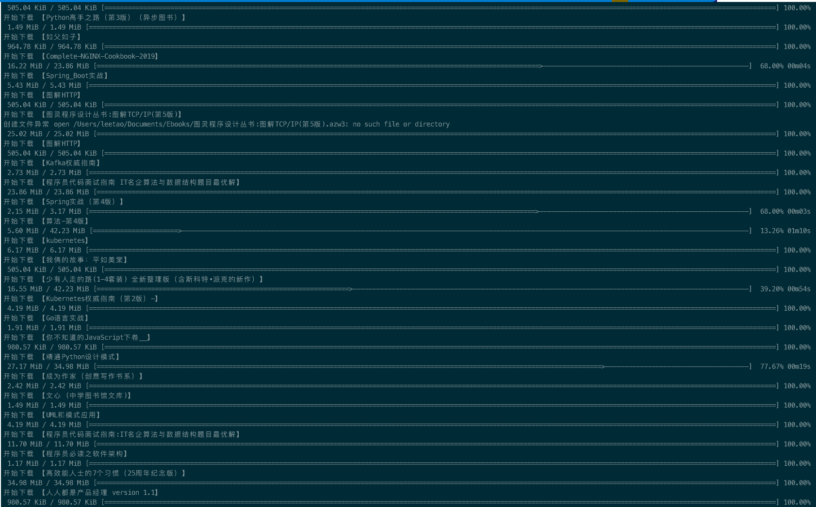This screenshot has height=507, width=816.
Task: Click the 5.60 MiB / 42.23 MiB size
Action: (x=46, y=231)
